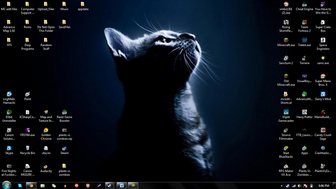Viewport: 336px width, 189px height.
Task: Select the FPS folder
Action: point(9,42)
